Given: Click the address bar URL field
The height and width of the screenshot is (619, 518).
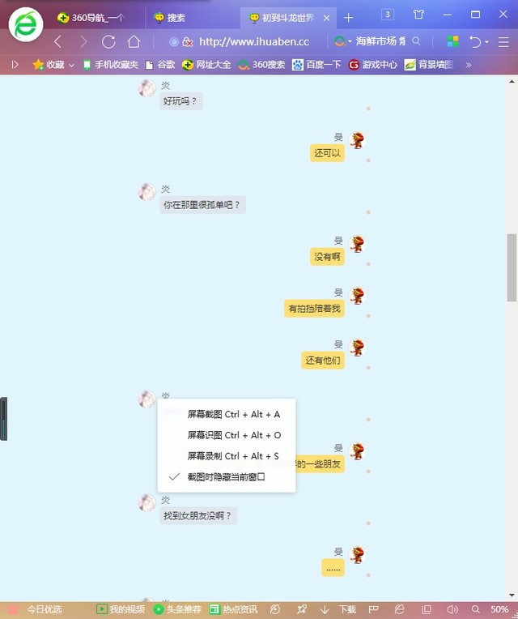Looking at the screenshot, I should pyautogui.click(x=253, y=41).
